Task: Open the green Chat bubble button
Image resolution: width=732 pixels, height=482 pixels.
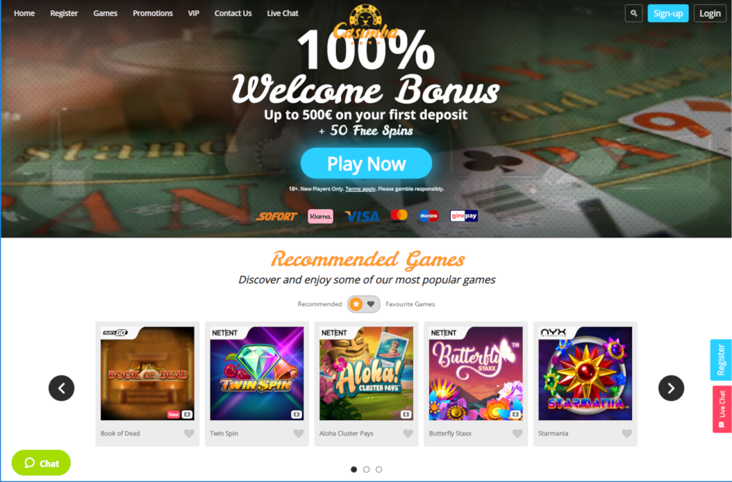Action: 41,463
